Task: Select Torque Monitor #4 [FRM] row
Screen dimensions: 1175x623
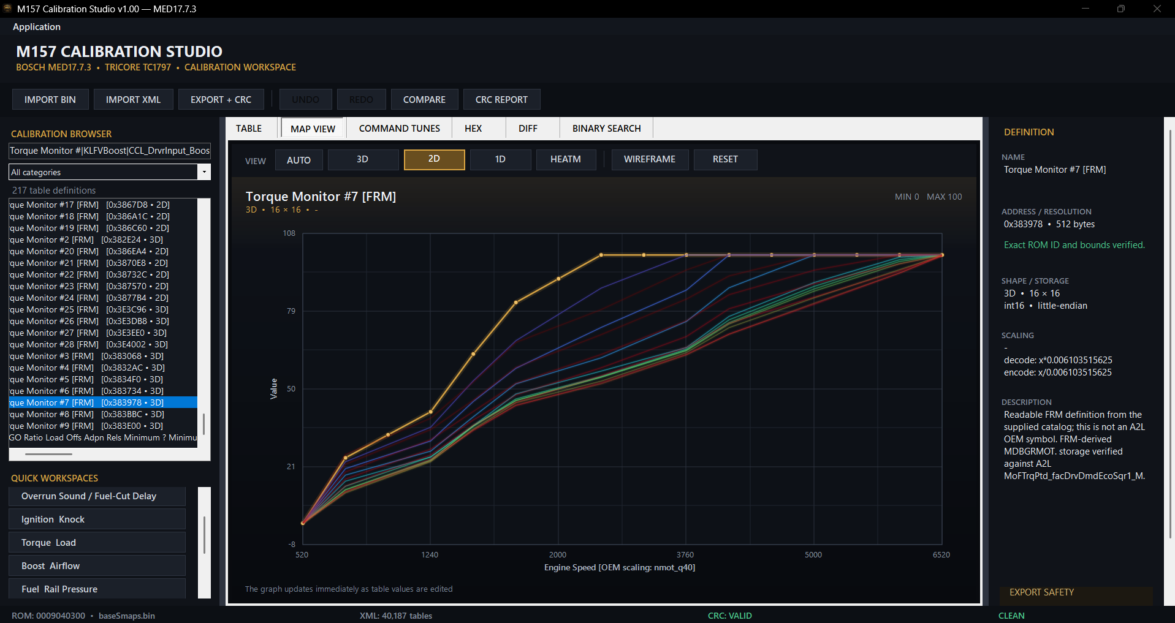Action: click(103, 368)
